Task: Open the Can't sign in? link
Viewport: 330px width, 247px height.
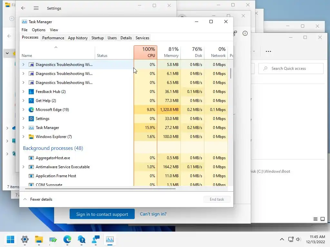Action: pyautogui.click(x=153, y=214)
